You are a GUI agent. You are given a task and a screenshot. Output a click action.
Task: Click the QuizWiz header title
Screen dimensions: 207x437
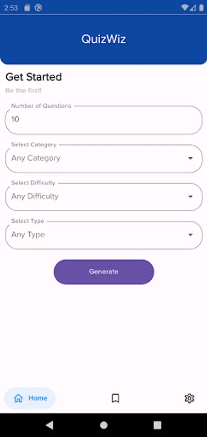pyautogui.click(x=104, y=39)
